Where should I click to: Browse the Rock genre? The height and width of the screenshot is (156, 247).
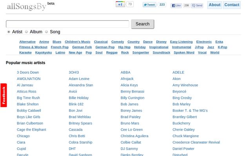pyautogui.click(x=125, y=53)
